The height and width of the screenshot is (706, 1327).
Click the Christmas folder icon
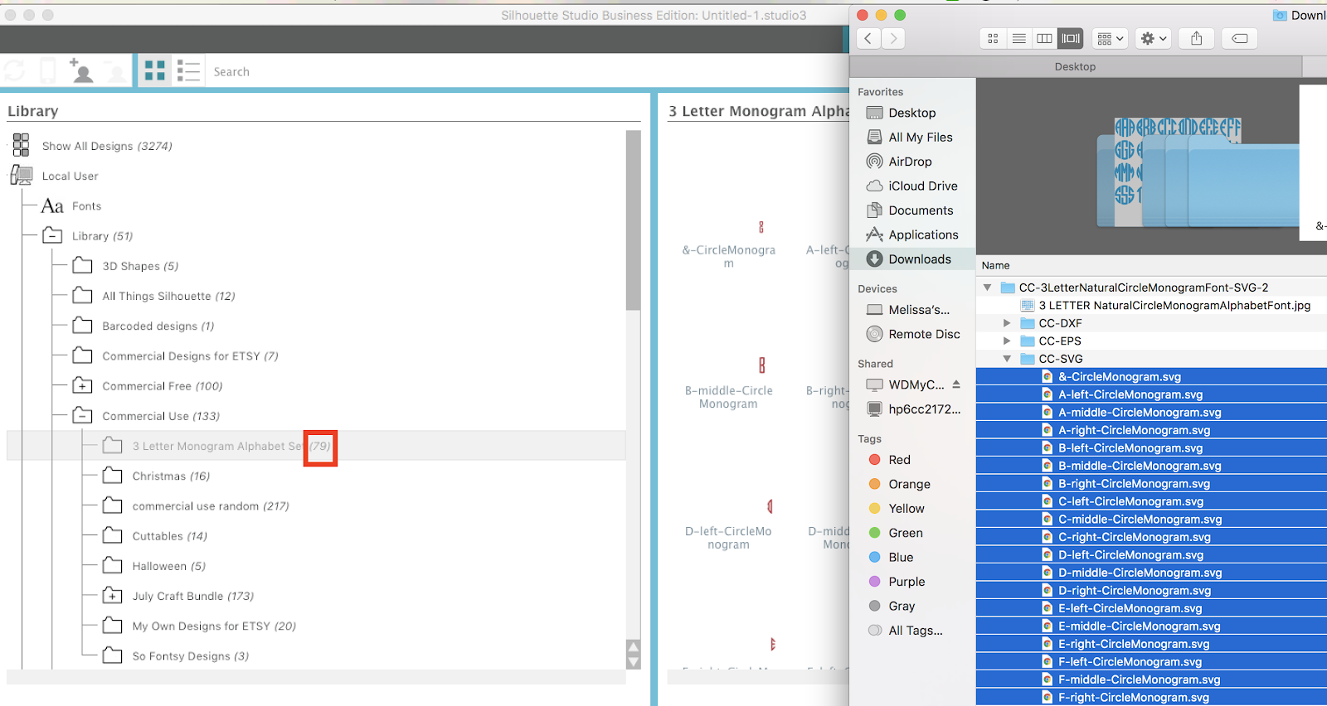(112, 476)
